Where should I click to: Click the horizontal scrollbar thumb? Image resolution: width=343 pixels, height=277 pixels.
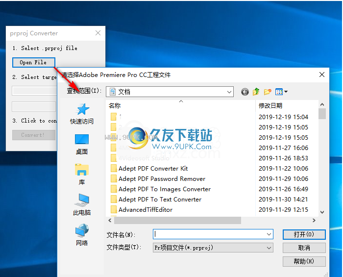click(x=177, y=220)
